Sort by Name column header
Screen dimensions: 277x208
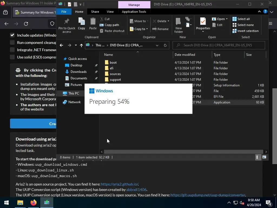(138, 55)
